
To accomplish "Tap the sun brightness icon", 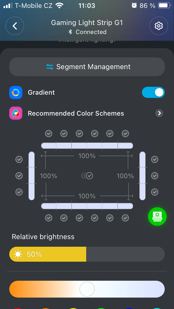I will [18, 254].
